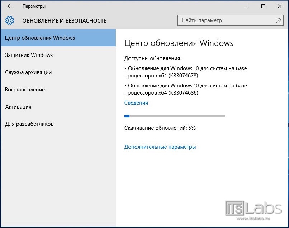The width and height of the screenshot is (289, 228).
Task: Click "ОБНОВЛЕНИЕ И БЕЗОПАСНОСТЬ" header title
Action: pyautogui.click(x=65, y=21)
